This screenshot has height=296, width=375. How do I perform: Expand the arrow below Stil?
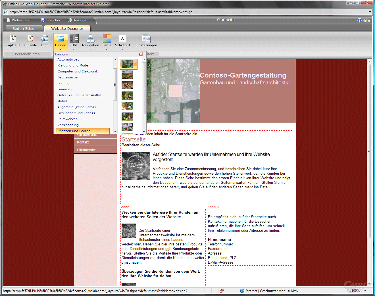coord(74,49)
